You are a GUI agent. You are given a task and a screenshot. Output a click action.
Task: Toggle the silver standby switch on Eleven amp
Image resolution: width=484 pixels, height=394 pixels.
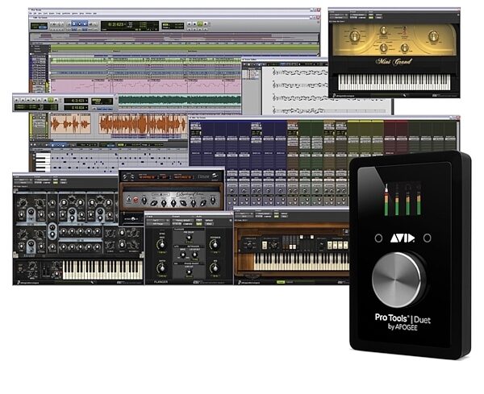click(x=129, y=200)
